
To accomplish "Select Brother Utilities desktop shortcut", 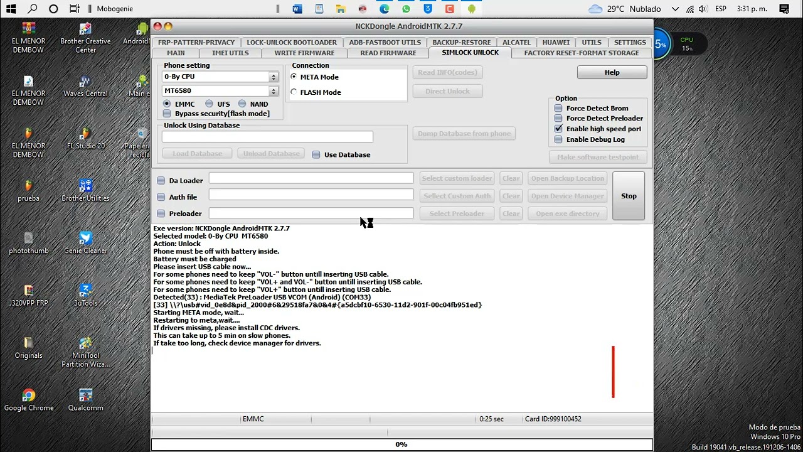I will [85, 191].
